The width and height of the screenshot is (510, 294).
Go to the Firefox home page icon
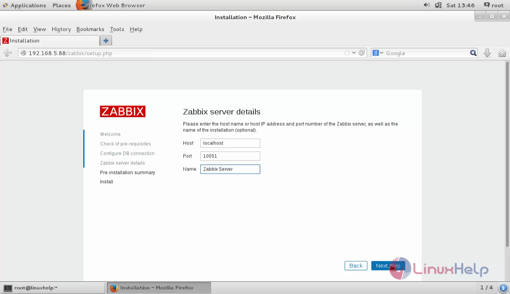[502, 53]
